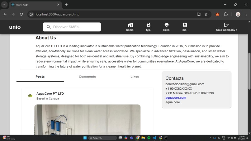Click the magnifier icon in the search box
The height and width of the screenshot is (141, 251).
[49, 27]
